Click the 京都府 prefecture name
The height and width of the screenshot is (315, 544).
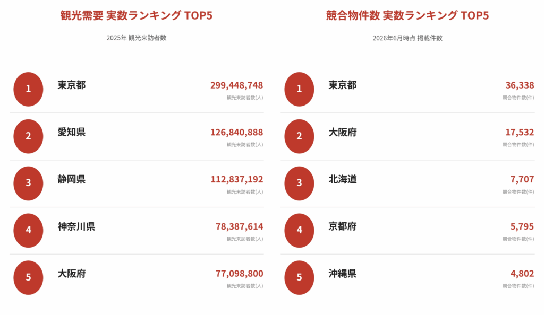[343, 226]
